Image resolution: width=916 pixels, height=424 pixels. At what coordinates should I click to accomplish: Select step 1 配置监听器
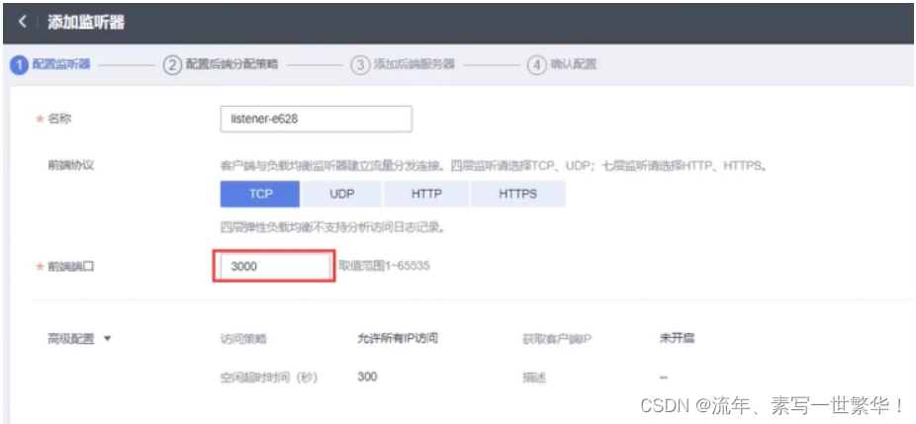click(x=51, y=65)
